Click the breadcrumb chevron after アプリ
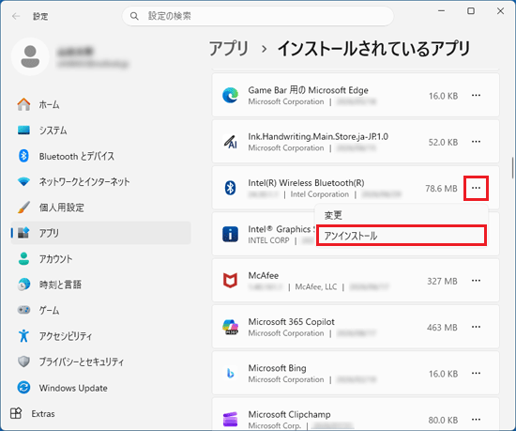Image resolution: width=516 pixels, height=431 pixels. [x=264, y=50]
